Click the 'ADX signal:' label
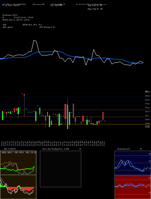The image size is (151, 199). [8, 27]
